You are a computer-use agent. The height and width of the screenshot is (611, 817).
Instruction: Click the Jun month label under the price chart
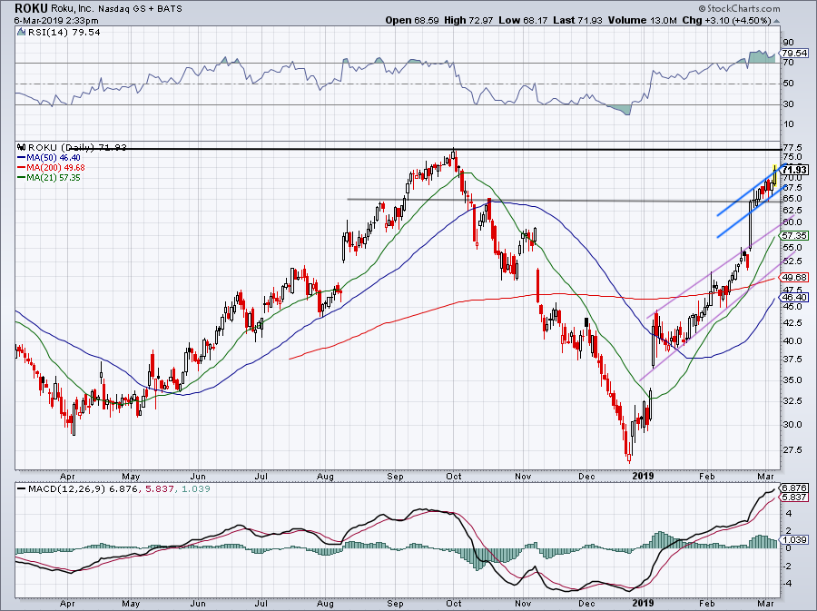198,476
